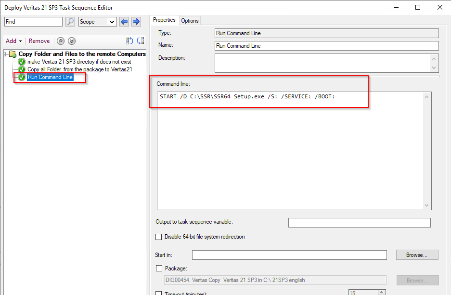Increase time-out value with stepper up
451x295 pixels.
coord(382,292)
